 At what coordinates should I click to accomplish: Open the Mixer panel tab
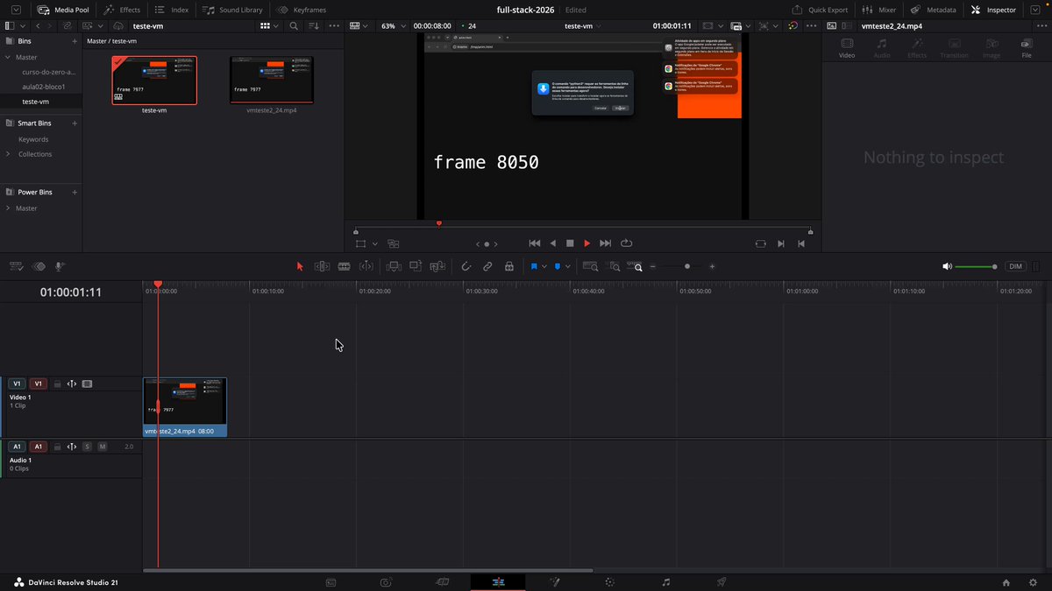pos(880,10)
